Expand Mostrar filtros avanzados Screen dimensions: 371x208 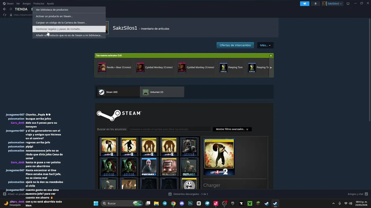point(232,129)
